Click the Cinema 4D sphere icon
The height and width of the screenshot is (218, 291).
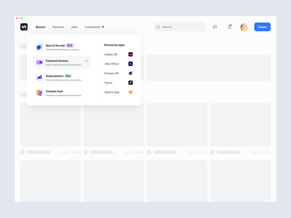pyautogui.click(x=130, y=73)
